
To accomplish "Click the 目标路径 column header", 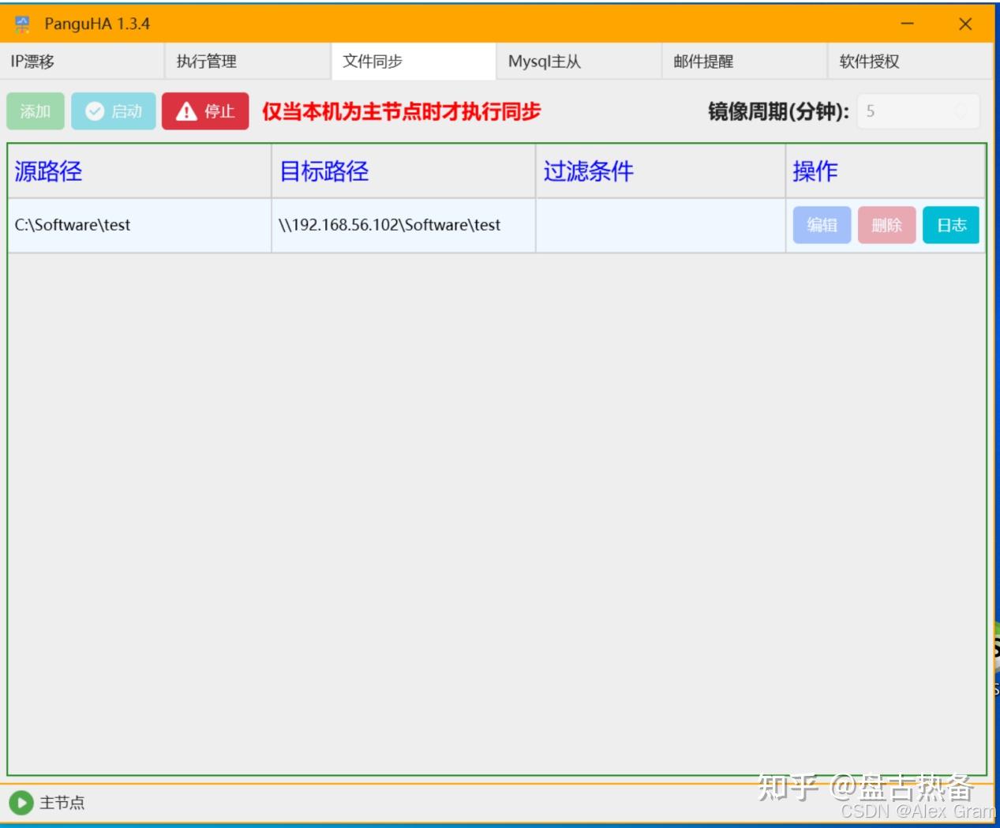I will (403, 171).
